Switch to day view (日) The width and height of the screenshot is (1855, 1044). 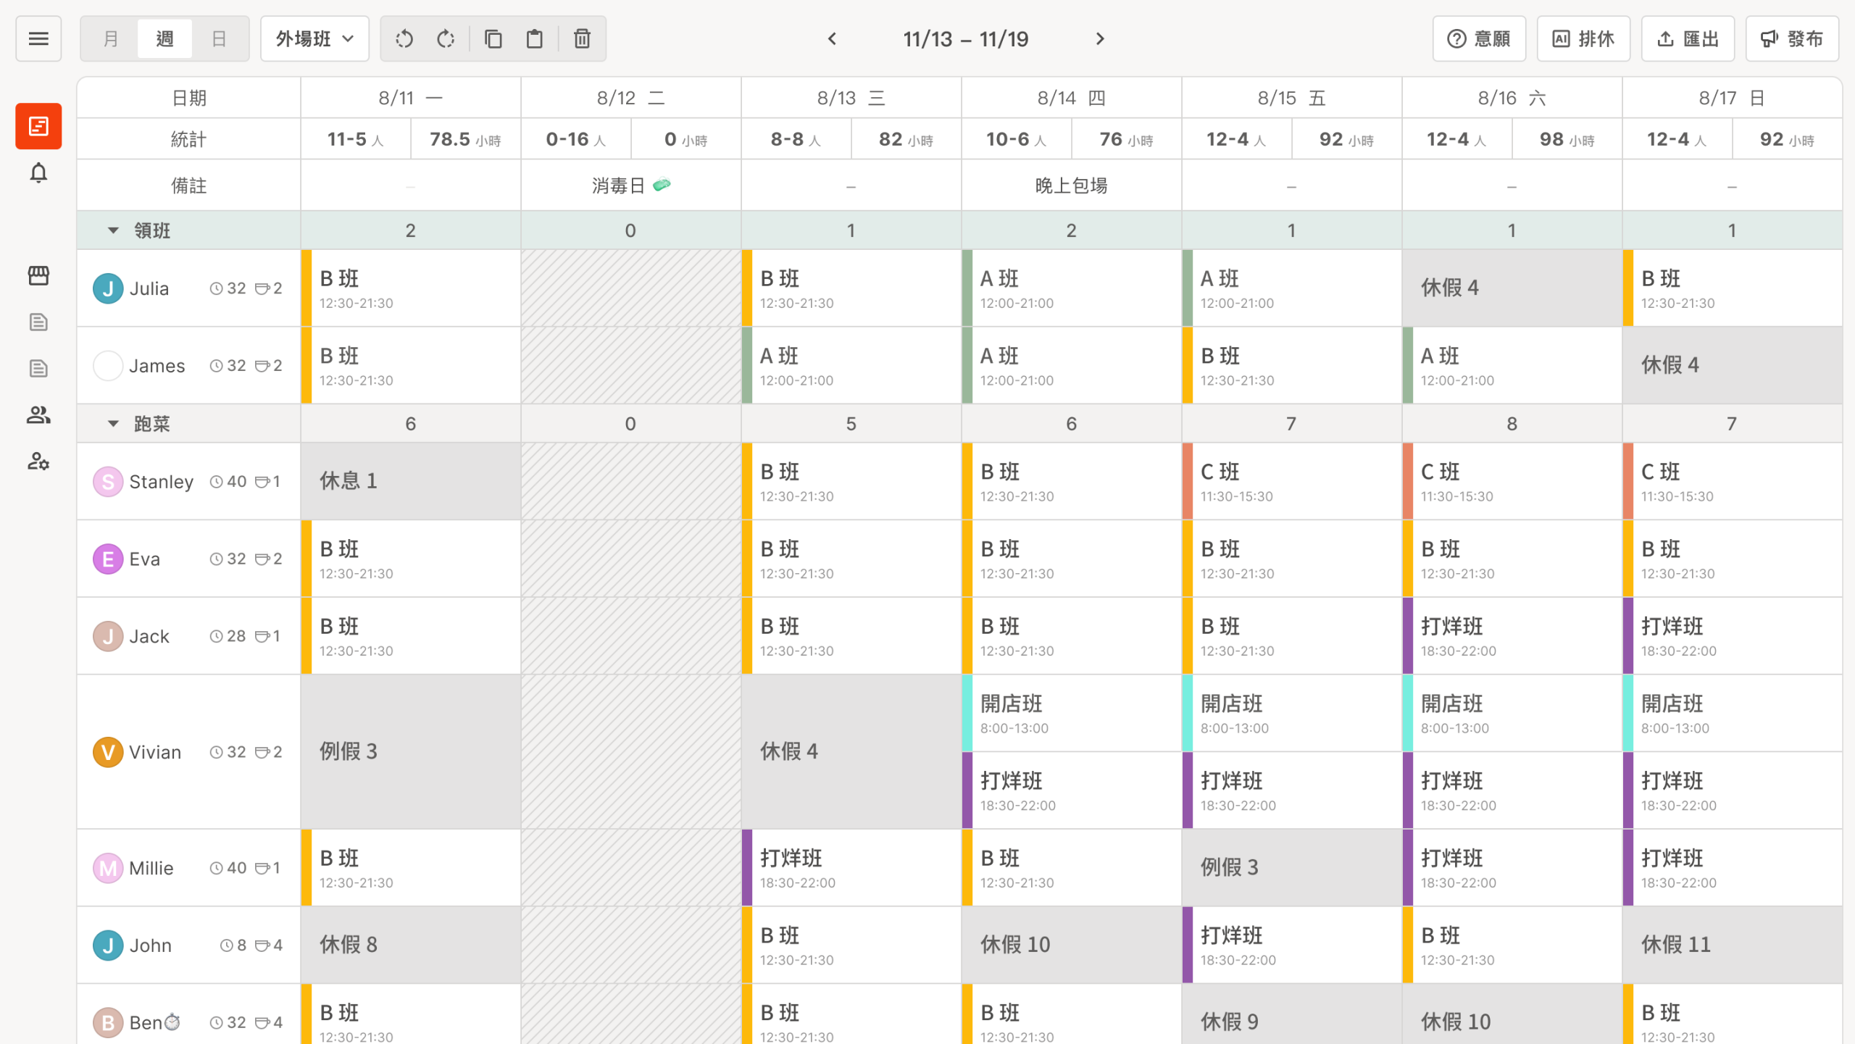coord(219,38)
